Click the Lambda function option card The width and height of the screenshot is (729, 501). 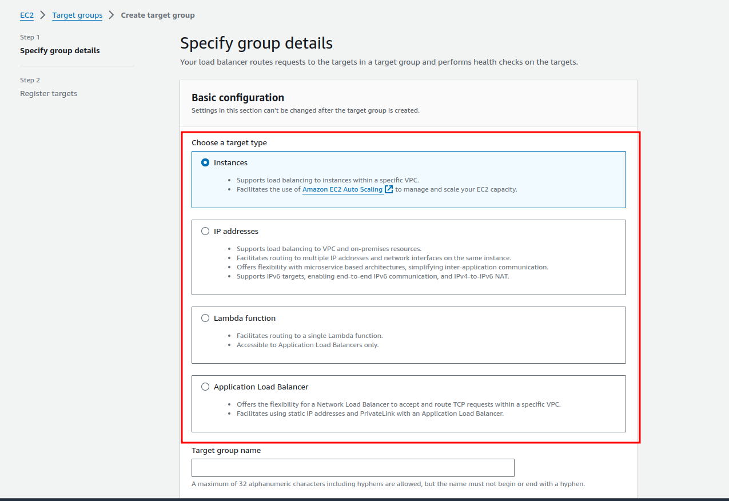click(x=408, y=335)
